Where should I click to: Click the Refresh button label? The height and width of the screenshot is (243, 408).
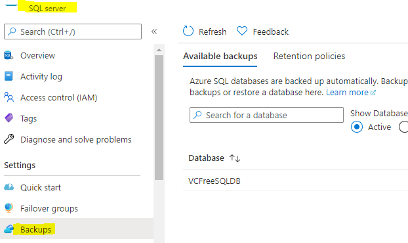(213, 32)
